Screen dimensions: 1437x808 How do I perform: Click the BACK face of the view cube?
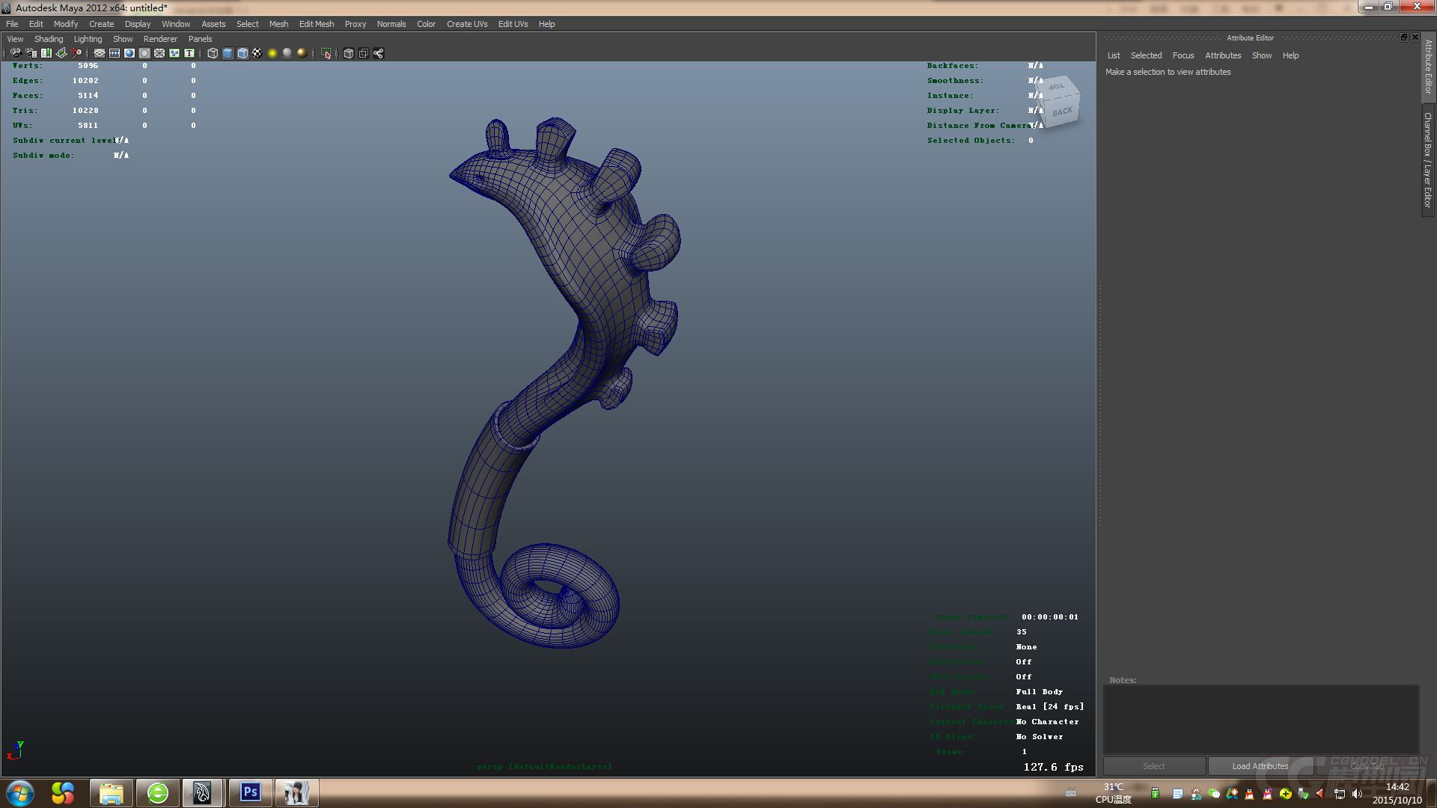click(1062, 112)
